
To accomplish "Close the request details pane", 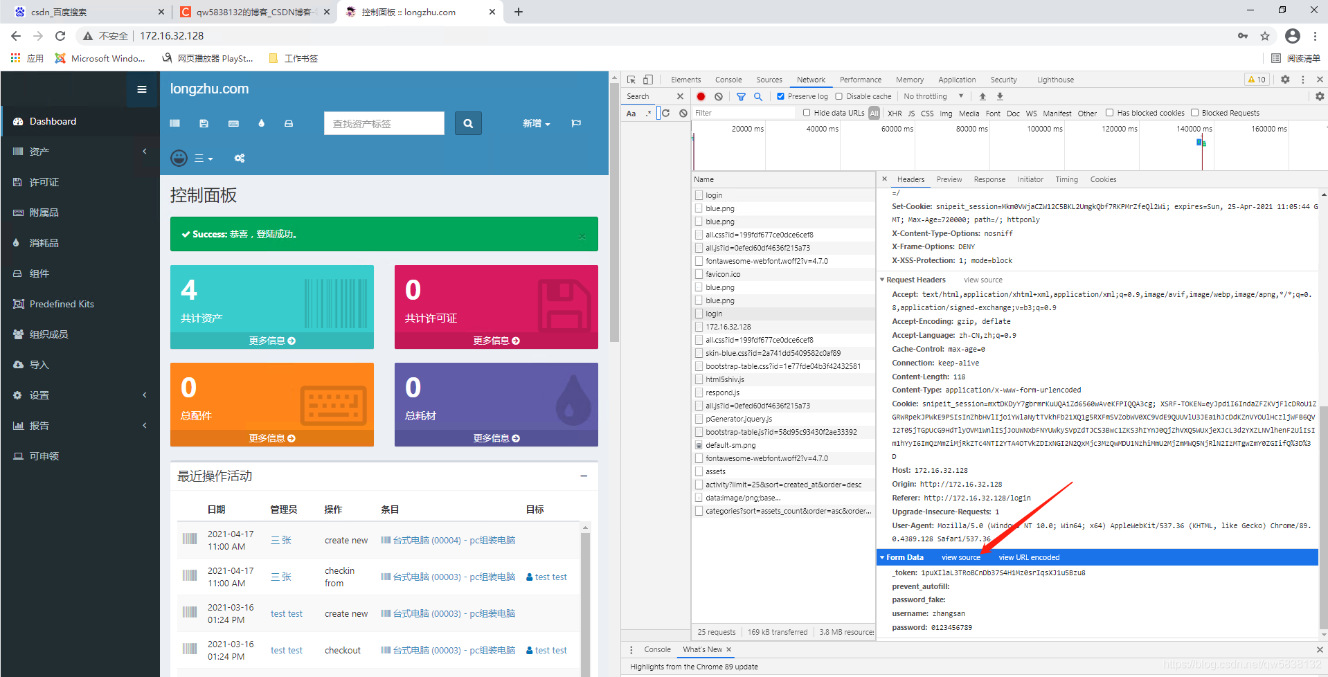I will [884, 179].
